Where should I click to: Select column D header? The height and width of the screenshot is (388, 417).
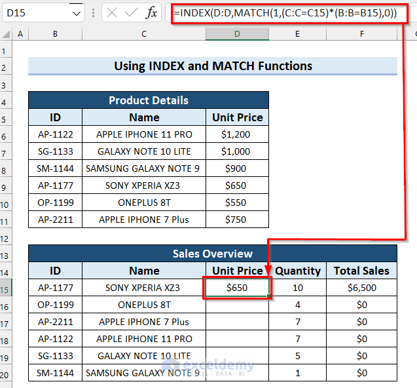237,34
